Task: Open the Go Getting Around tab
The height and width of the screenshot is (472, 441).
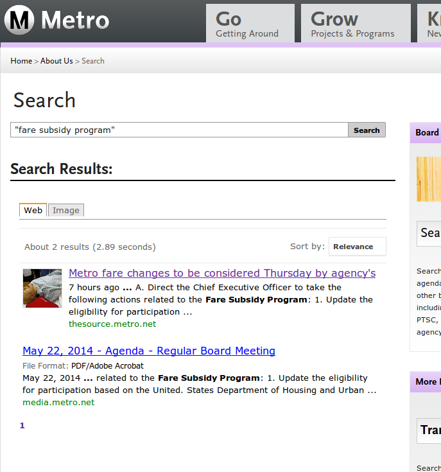Action: coord(250,23)
